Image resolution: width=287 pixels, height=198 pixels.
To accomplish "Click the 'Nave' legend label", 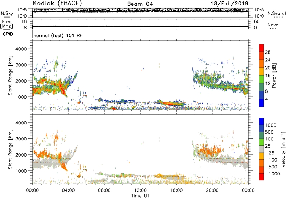I will [273, 25].
